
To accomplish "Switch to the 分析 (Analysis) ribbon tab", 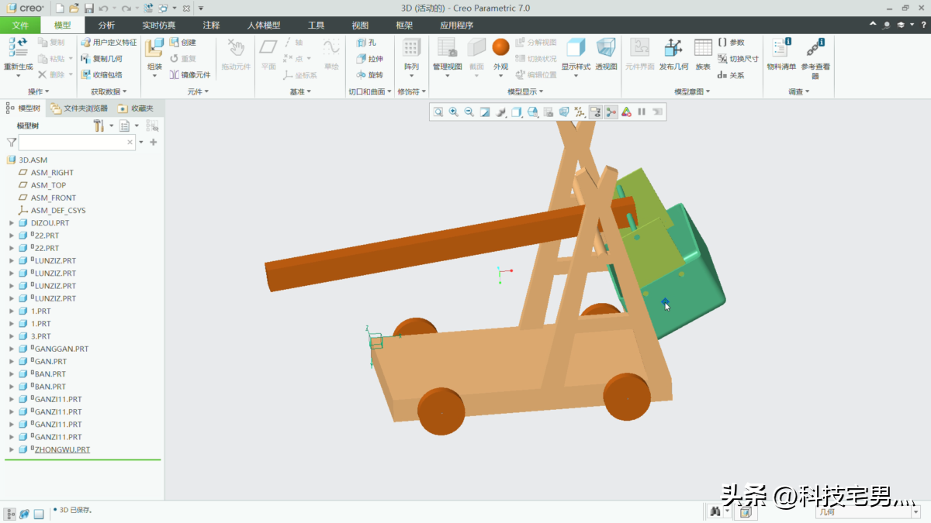I will tap(106, 25).
